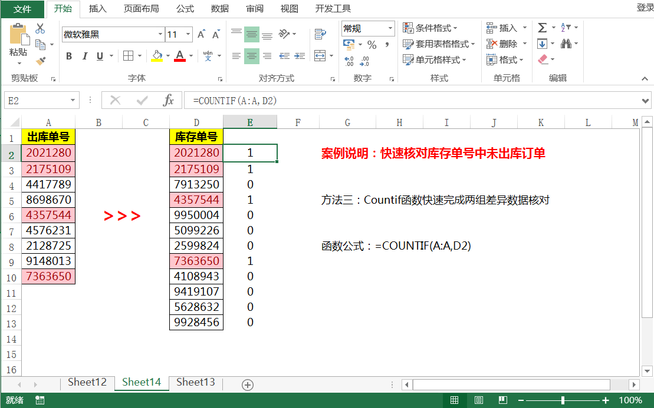Open 条件格式 conditional formatting dropdown
Image resolution: width=654 pixels, height=408 pixels.
tap(430, 28)
